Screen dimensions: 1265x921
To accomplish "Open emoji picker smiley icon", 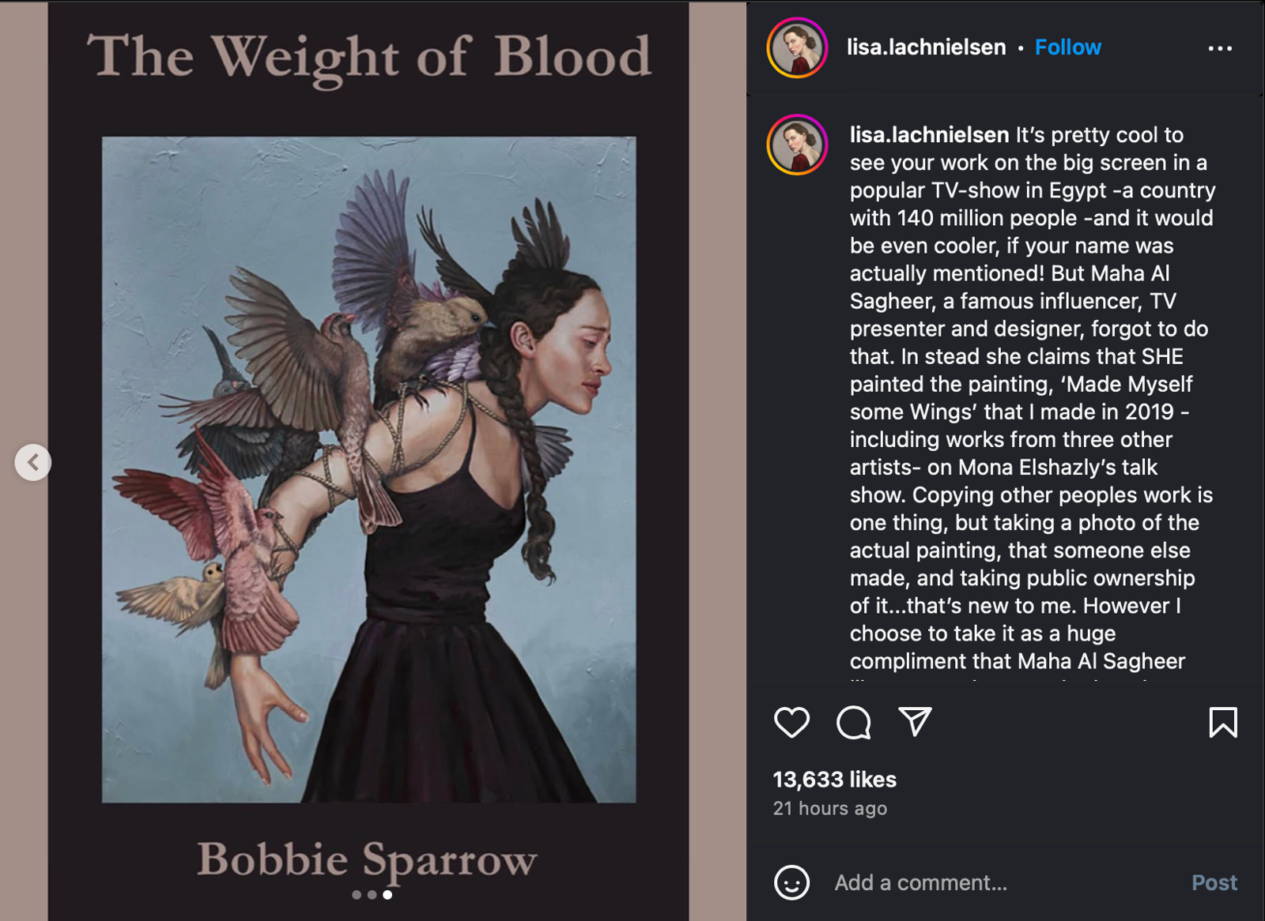I will click(791, 882).
